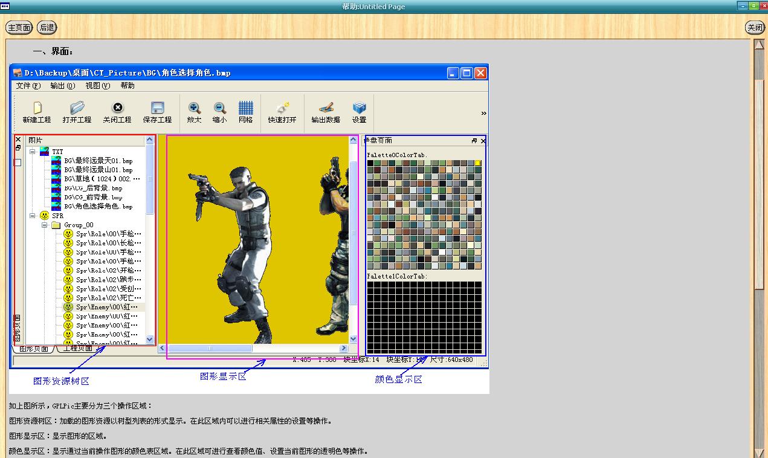Click the resource tree scrollbar up arrow
Screen dimensions: 768x458
point(150,140)
